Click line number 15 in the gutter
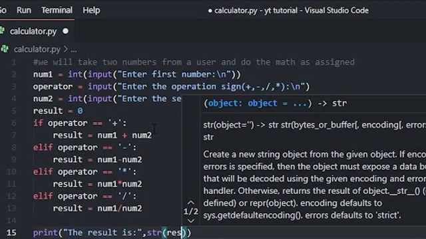 click(11, 233)
